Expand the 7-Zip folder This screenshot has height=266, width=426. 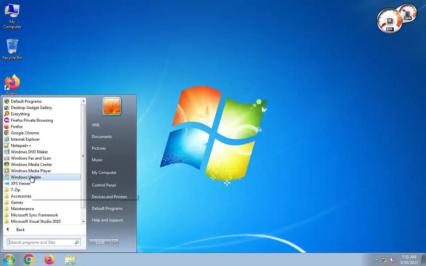(42, 190)
